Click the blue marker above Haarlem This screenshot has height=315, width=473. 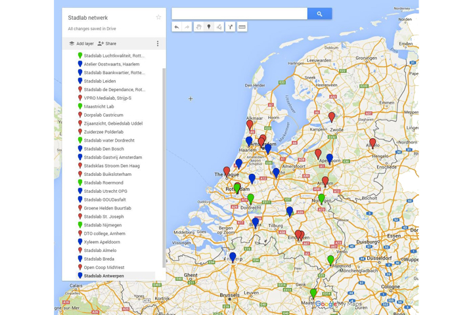(249, 141)
